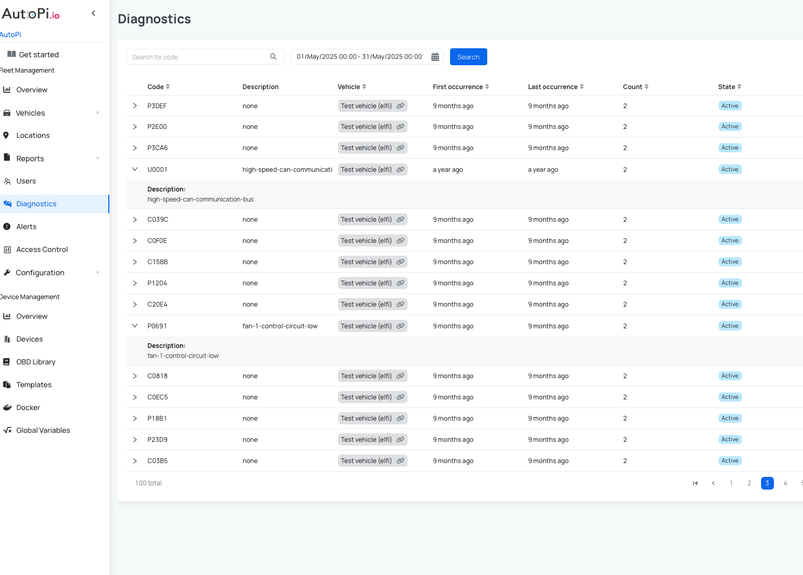
Task: Toggle sort on the Code column
Action: (169, 86)
